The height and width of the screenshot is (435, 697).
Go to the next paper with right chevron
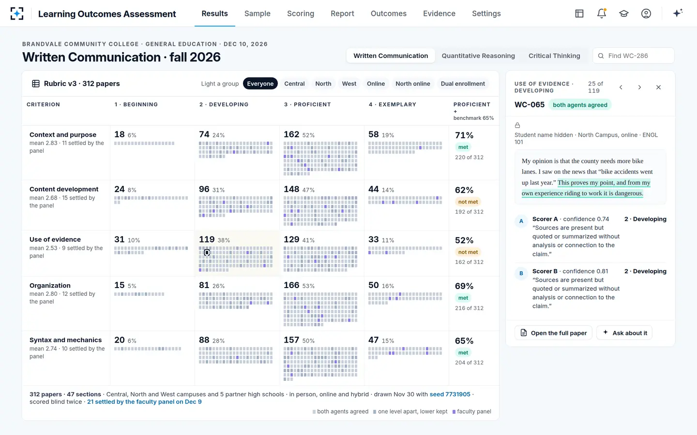pos(639,87)
